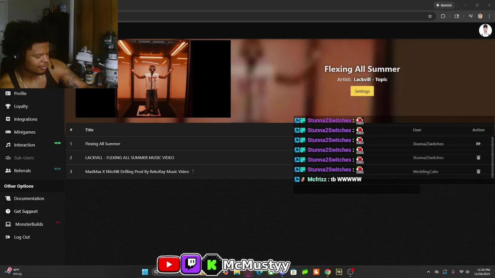Open the weather widget showing 40°F
Screen dimensions: 495x278
click(x=14, y=272)
